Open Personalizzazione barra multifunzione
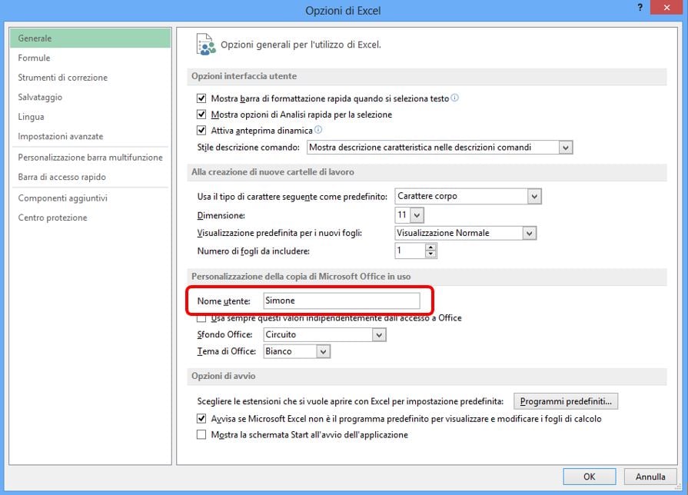This screenshot has height=495, width=688. 91,158
